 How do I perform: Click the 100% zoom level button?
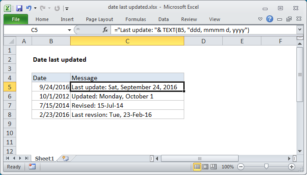[x=228, y=167]
